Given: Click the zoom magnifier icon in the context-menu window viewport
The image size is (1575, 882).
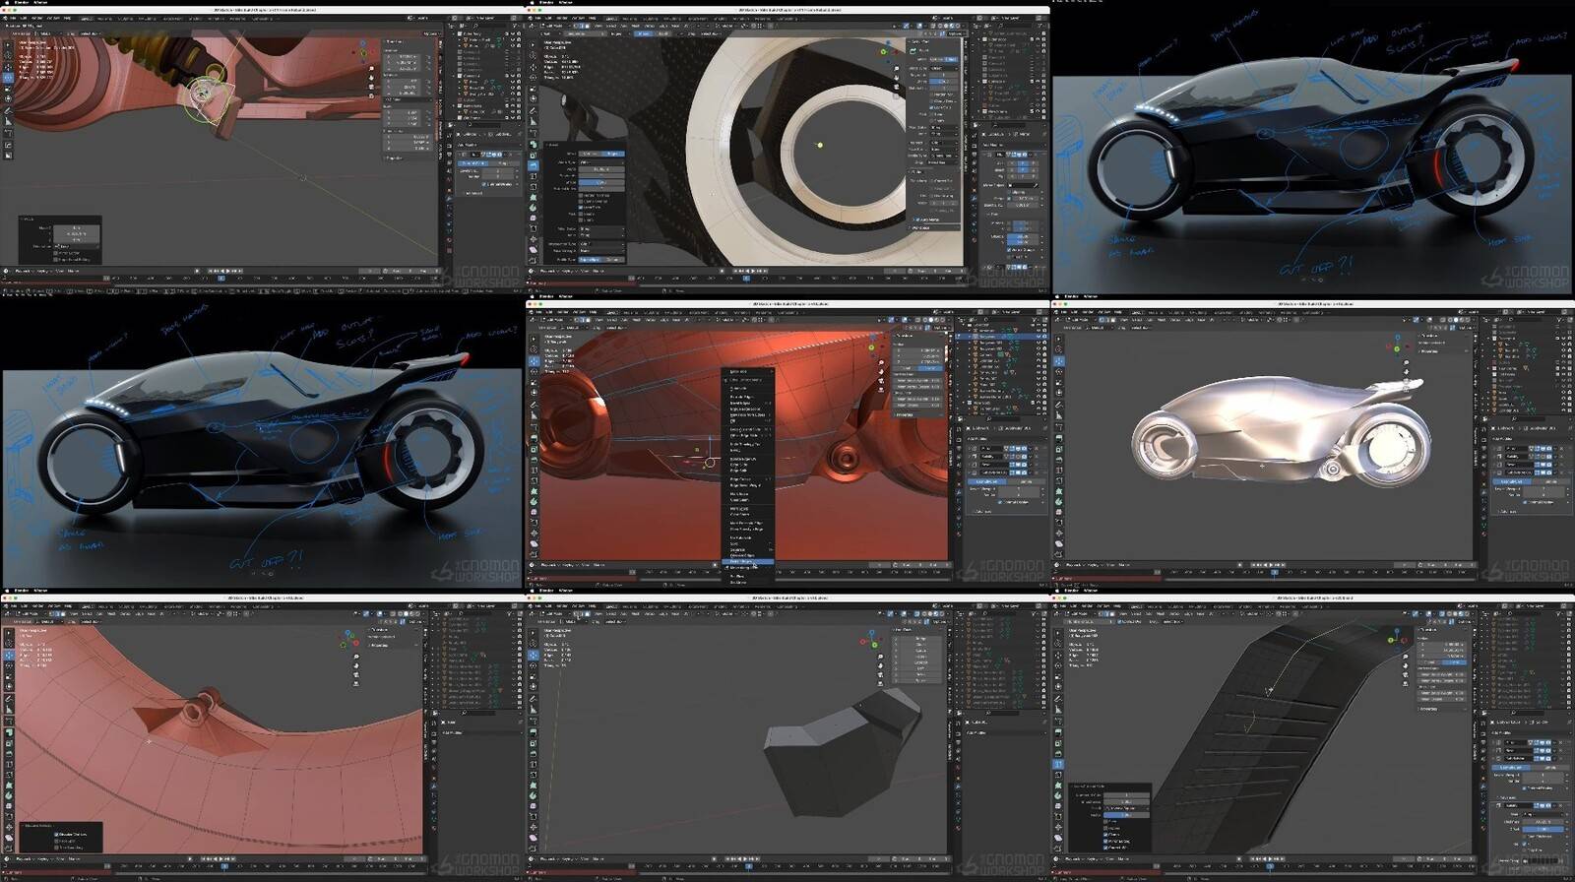Looking at the screenshot, I should 881,362.
